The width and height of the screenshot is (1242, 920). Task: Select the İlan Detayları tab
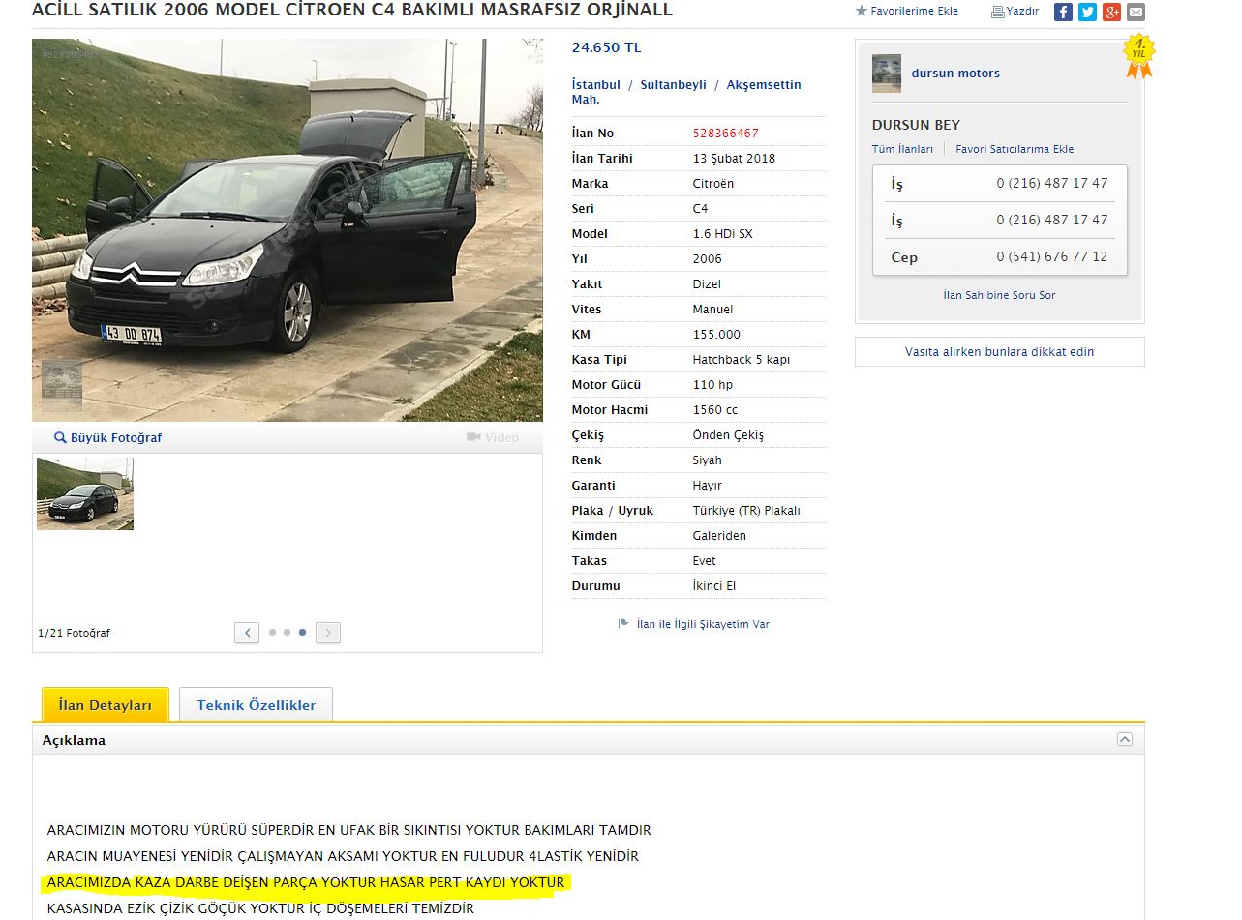click(106, 705)
